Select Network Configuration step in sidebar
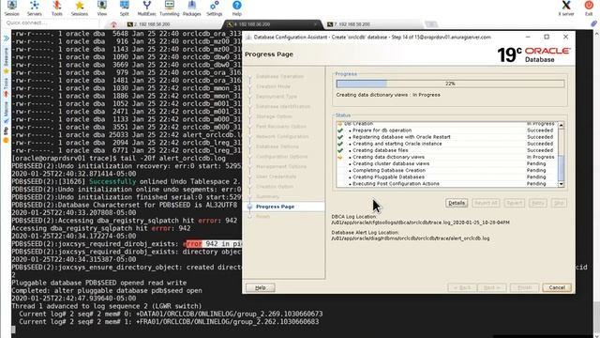The height and width of the screenshot is (338, 600). point(282,136)
